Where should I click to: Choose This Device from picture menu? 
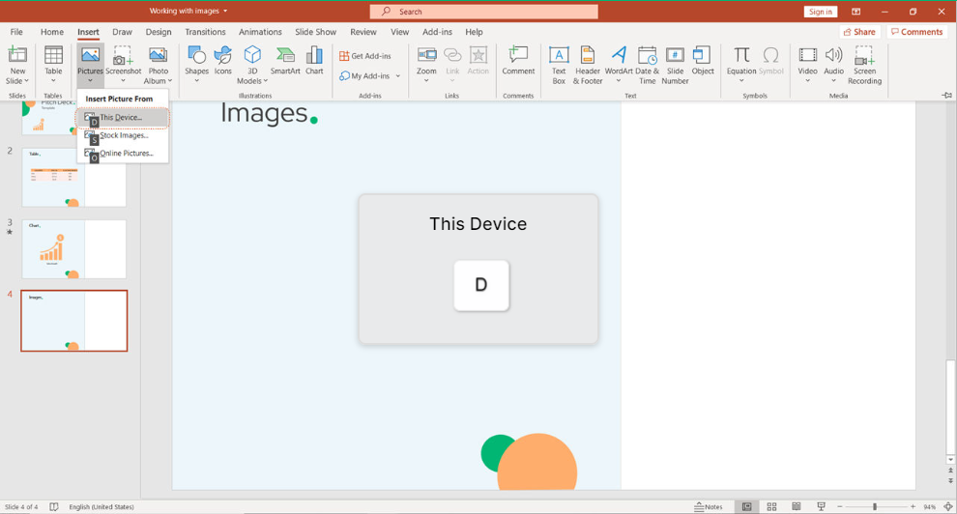pyautogui.click(x=122, y=118)
